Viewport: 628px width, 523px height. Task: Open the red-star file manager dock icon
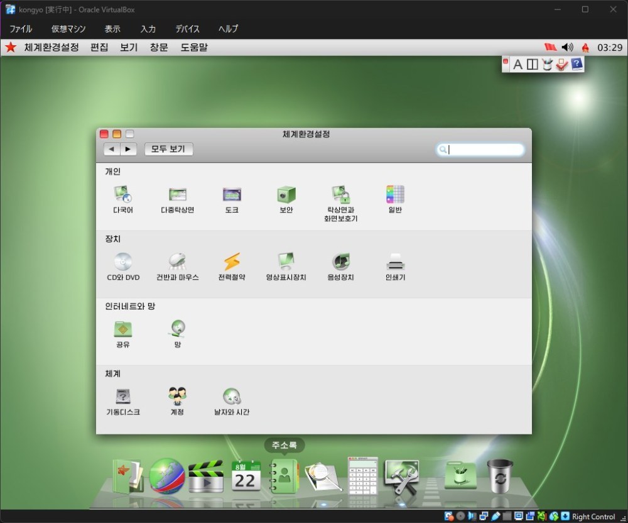[x=128, y=476]
